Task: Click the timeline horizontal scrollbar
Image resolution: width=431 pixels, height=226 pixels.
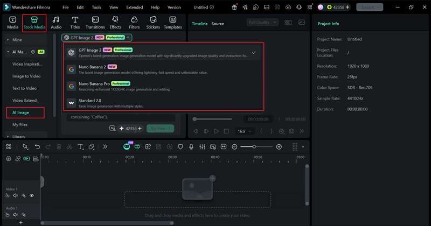Action: tap(107, 223)
